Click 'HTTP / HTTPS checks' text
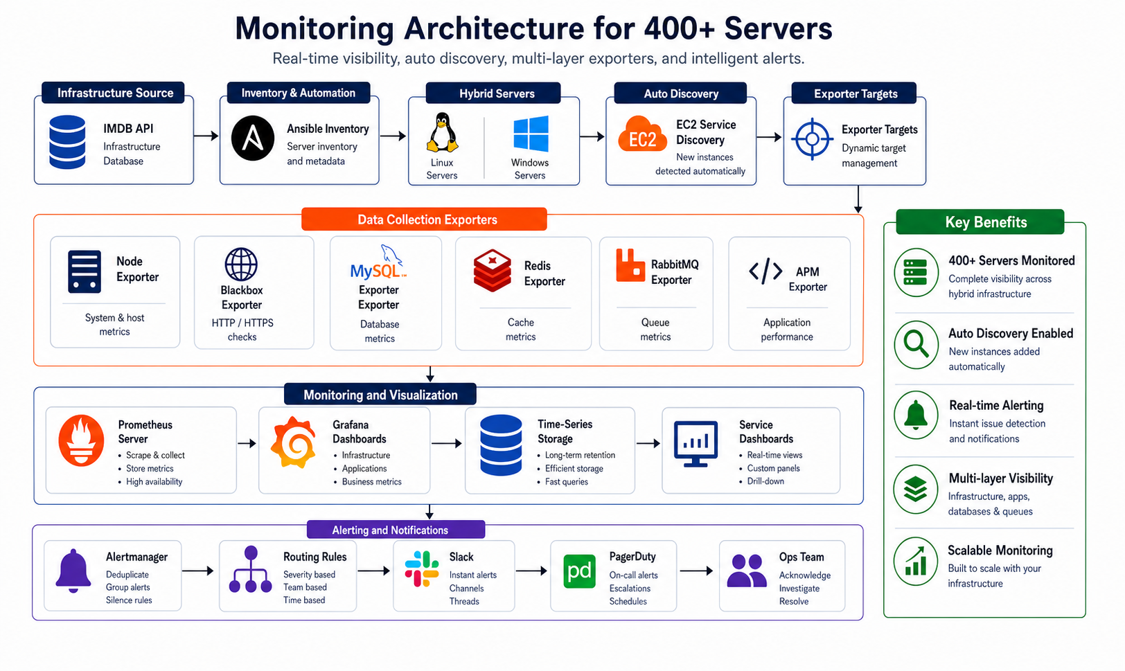This screenshot has width=1125, height=671. coord(242,330)
